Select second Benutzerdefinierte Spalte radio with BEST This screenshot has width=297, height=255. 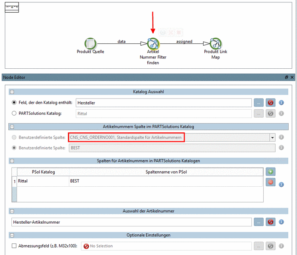tap(14, 148)
